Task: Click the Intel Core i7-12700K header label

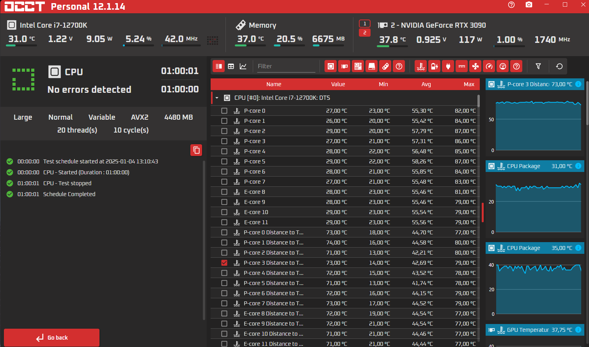Action: click(54, 25)
